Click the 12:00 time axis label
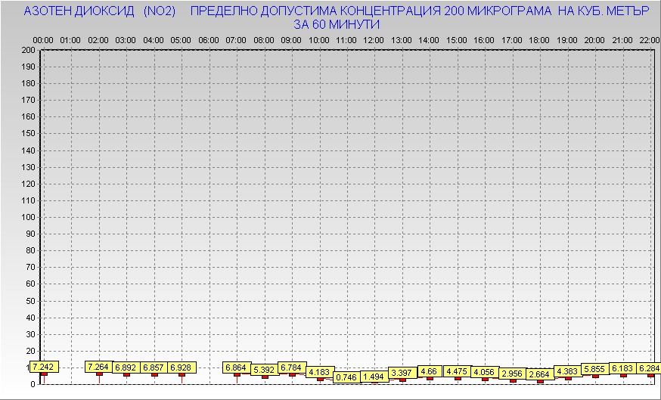Screen dimensions: 661x400 [374, 39]
